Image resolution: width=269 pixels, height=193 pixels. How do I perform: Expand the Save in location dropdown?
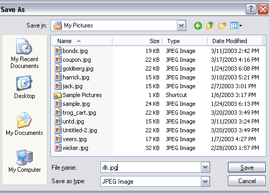pos(181,25)
